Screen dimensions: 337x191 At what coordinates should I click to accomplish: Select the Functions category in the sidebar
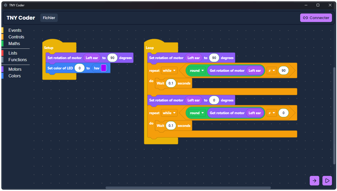click(x=17, y=60)
